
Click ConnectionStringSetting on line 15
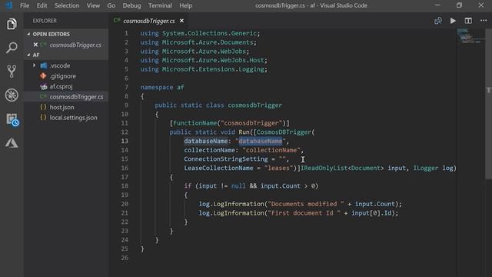[x=226, y=159]
